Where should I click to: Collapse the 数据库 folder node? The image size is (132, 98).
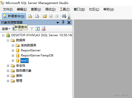pos(8,40)
